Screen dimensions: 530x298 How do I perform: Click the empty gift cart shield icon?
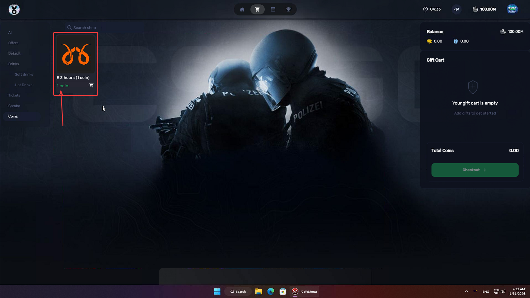(472, 87)
